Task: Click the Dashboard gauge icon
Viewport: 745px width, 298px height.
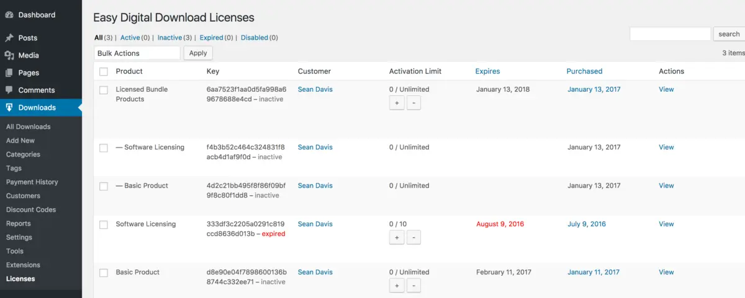Action: pos(9,15)
